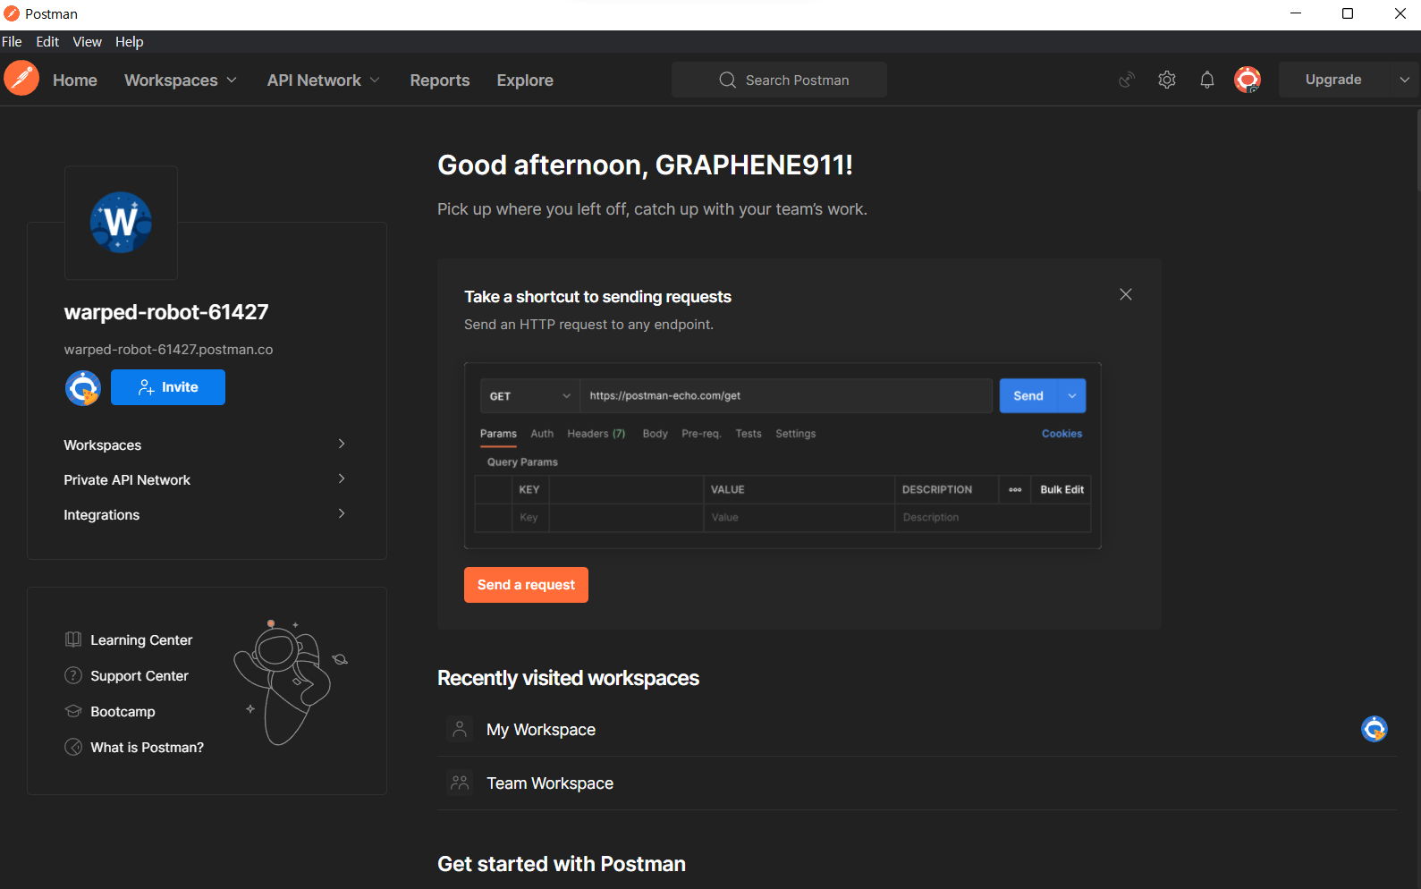Click the search magnifier icon
The width and height of the screenshot is (1421, 889).
727,80
